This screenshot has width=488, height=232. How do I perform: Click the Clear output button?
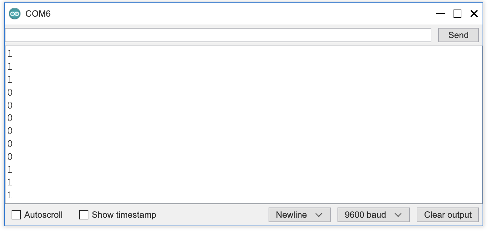point(448,215)
